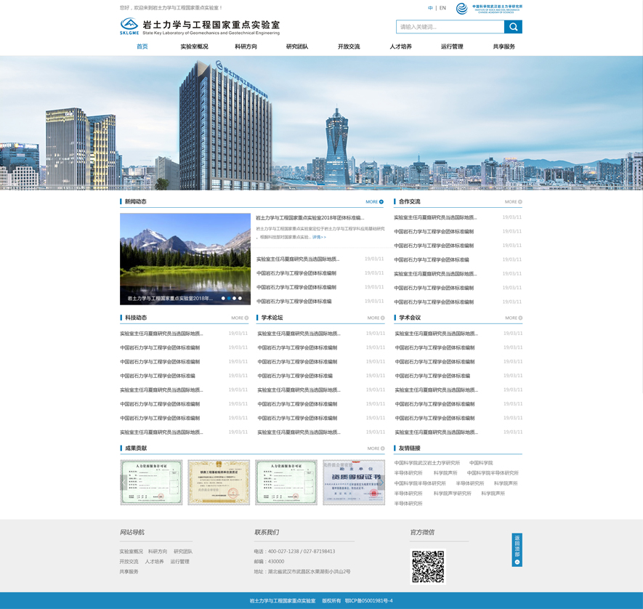The height and width of the screenshot is (609, 643).
Task: Click the address 湖北省武汉市武昌区水果湖街小洪山2号
Action: pyautogui.click(x=310, y=572)
